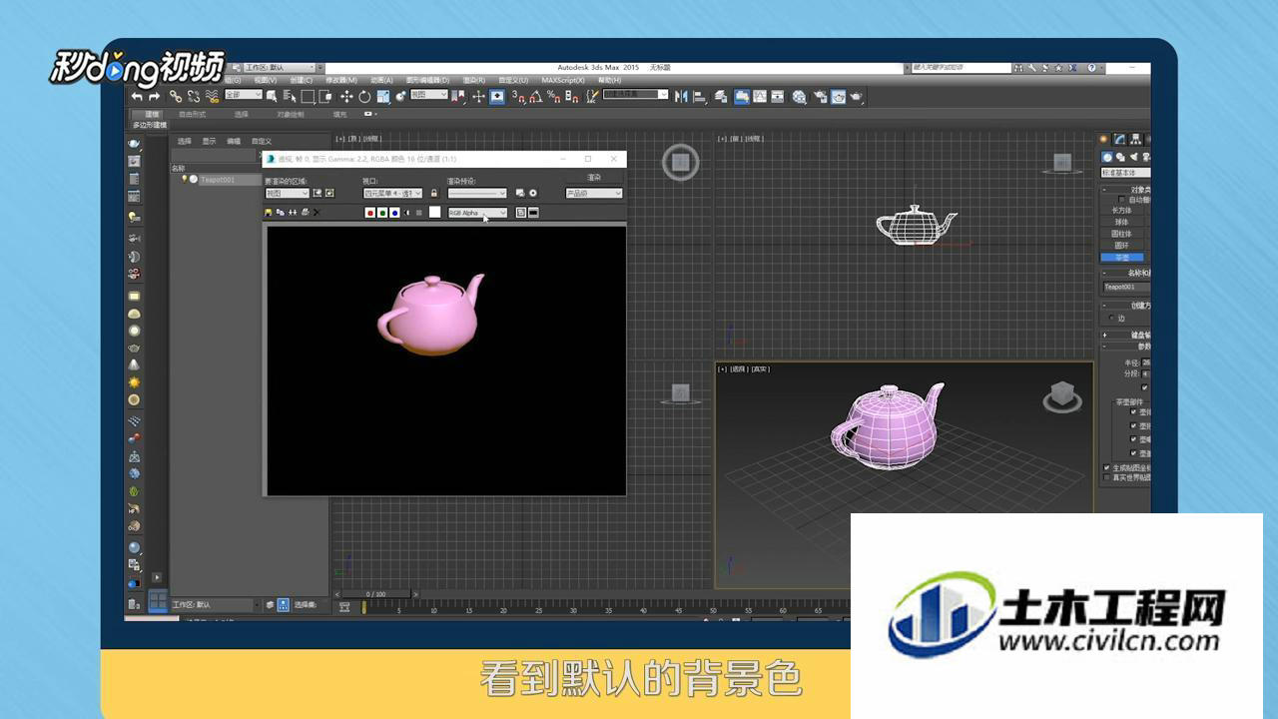1278x719 pixels.
Task: Activate the Unlink Selection tool
Action: 194,96
